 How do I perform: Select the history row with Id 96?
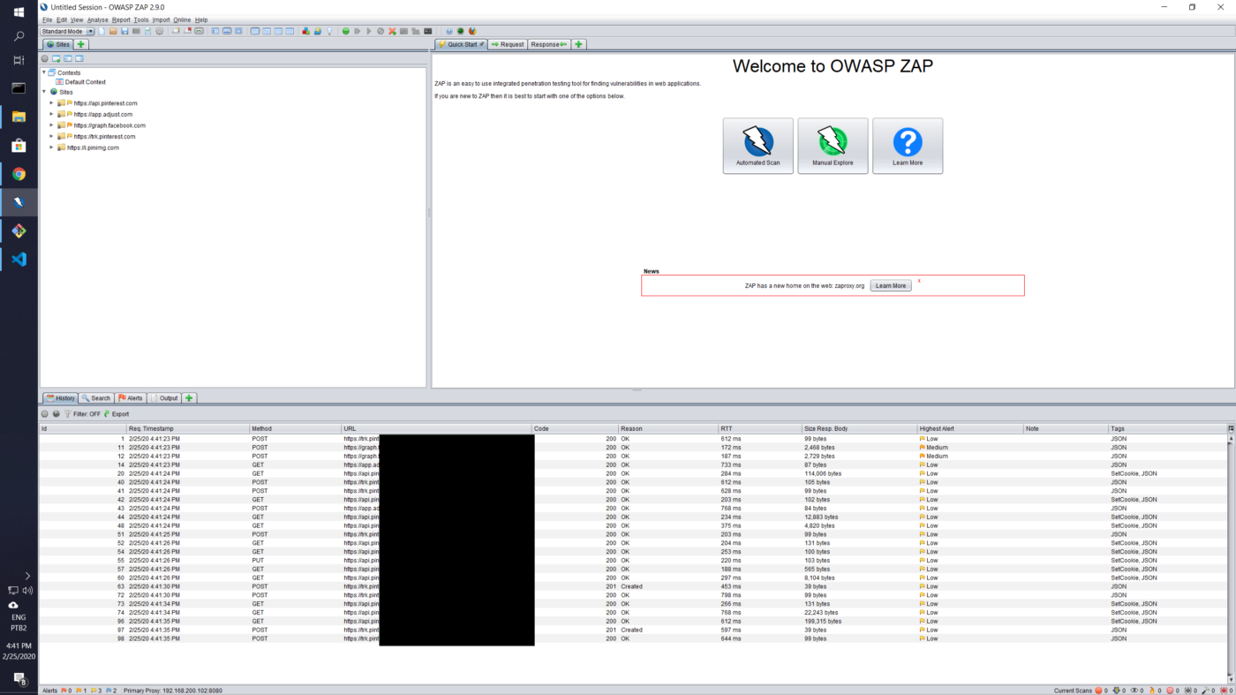633,621
